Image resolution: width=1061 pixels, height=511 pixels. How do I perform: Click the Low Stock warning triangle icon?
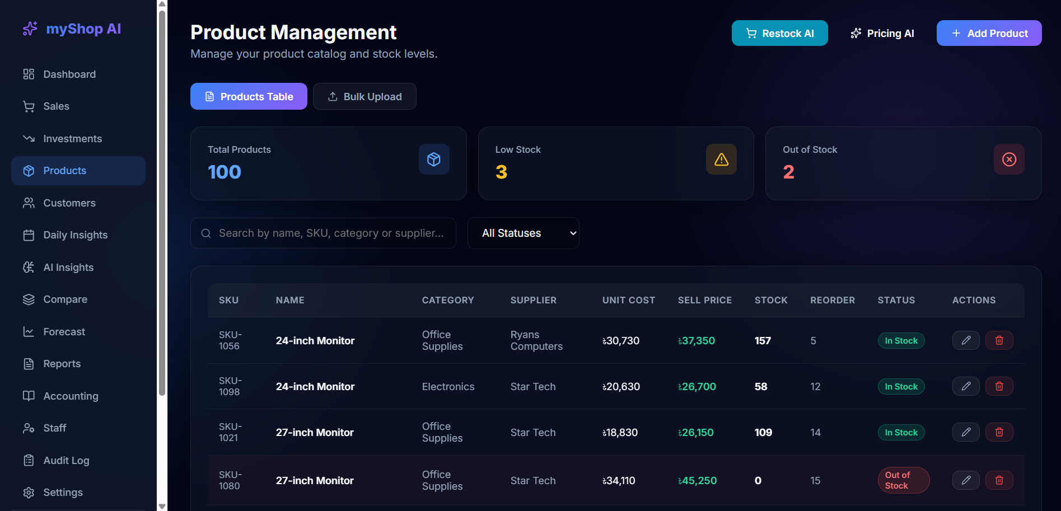[x=721, y=160]
